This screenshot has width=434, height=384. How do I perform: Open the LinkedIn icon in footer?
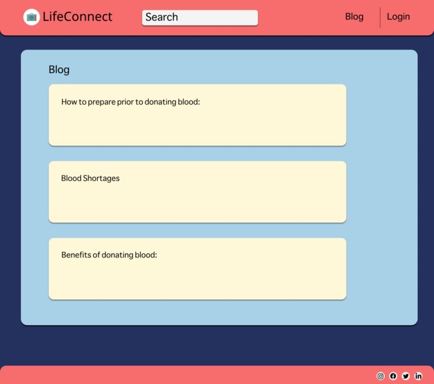[418, 376]
